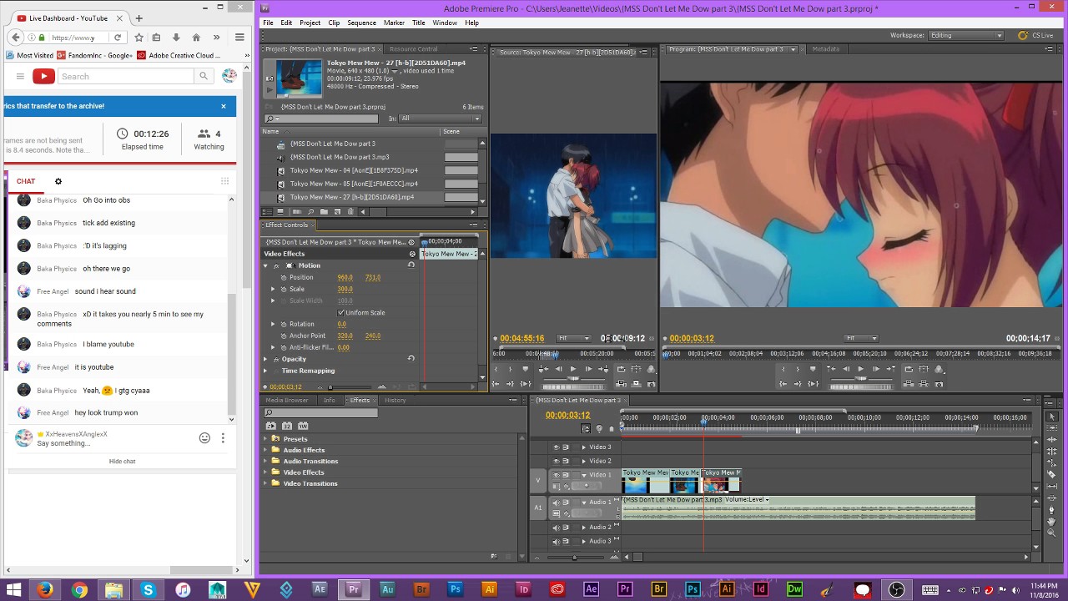Toggle Video 3 track eye visibility
The image size is (1068, 601).
[x=557, y=447]
